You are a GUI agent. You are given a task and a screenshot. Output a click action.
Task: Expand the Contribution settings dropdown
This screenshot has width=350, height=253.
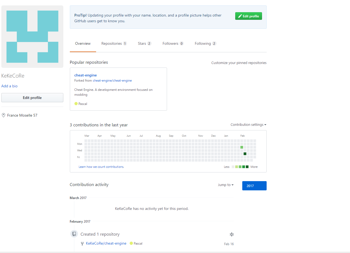click(248, 125)
